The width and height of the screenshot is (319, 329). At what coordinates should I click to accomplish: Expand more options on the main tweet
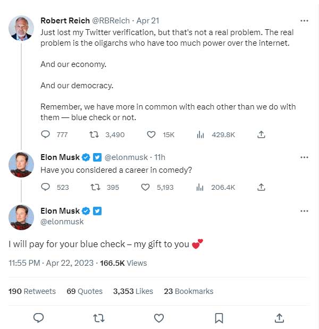pyautogui.click(x=304, y=211)
